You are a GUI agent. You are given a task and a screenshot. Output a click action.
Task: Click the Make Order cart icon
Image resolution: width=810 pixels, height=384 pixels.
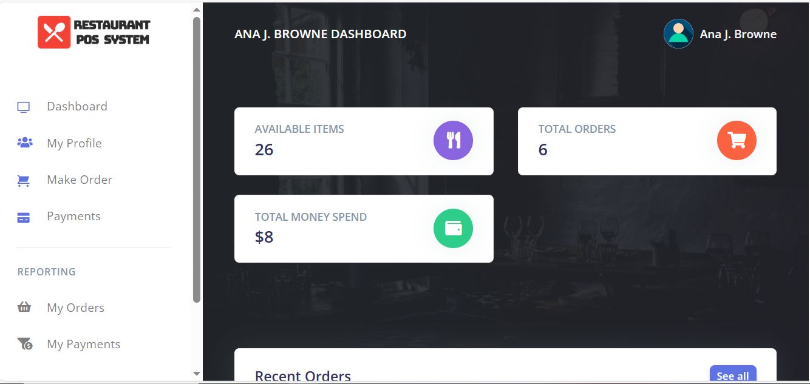pos(24,180)
